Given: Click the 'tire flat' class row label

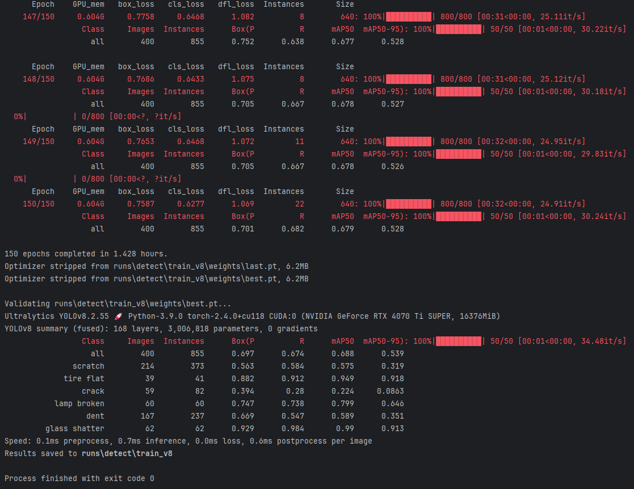Looking at the screenshot, I should [83, 379].
